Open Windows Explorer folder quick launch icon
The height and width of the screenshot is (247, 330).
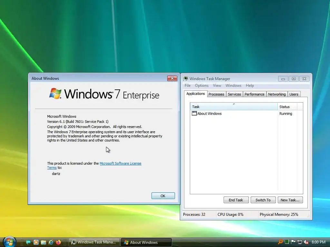click(x=44, y=242)
